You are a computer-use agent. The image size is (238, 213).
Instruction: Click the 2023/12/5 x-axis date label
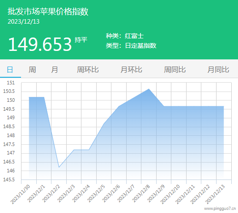point(96,194)
